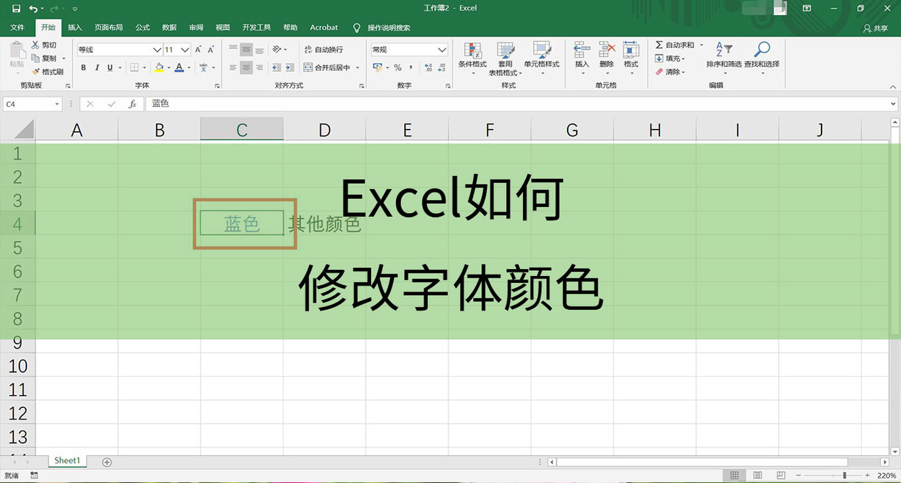The height and width of the screenshot is (483, 901).
Task: Open the font name dropdown (等线)
Action: (157, 49)
